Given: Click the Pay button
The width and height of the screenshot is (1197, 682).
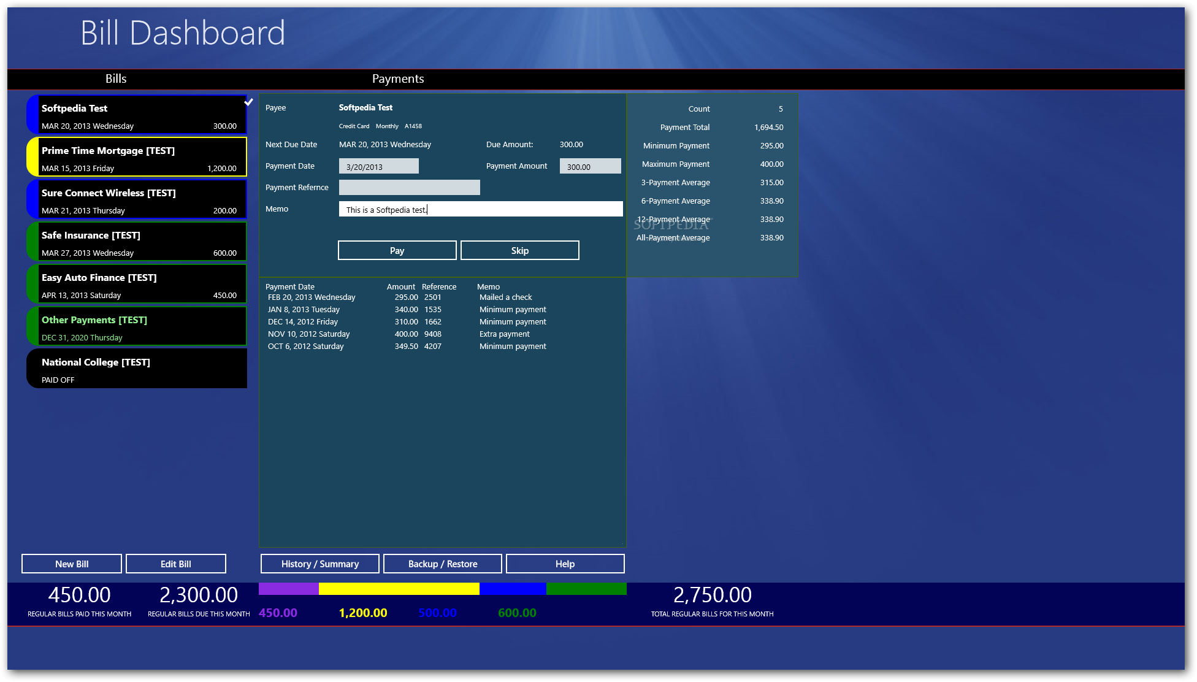Looking at the screenshot, I should click(397, 250).
